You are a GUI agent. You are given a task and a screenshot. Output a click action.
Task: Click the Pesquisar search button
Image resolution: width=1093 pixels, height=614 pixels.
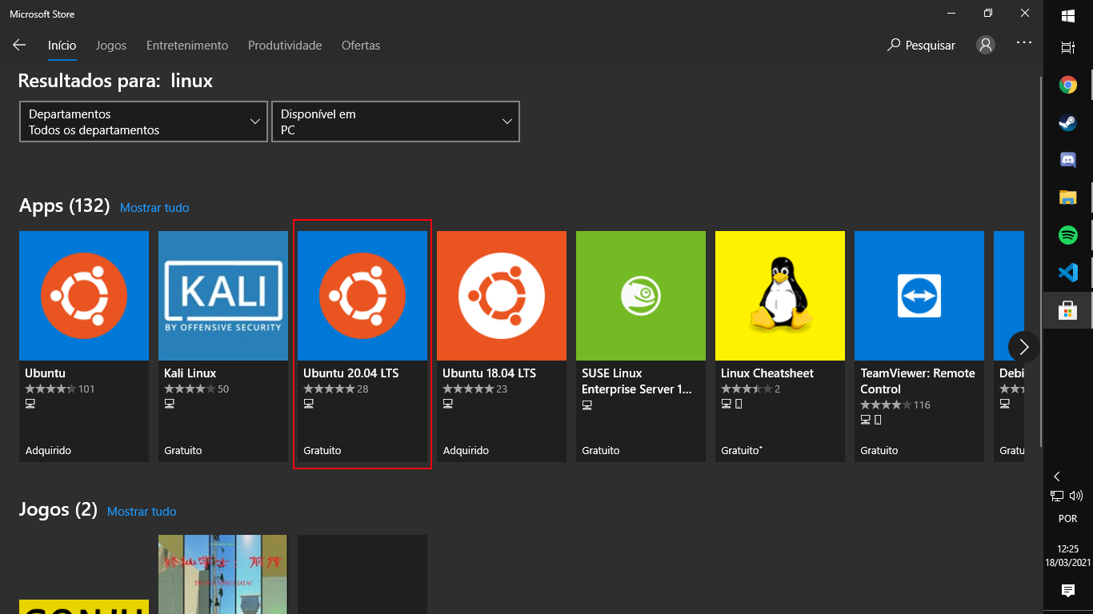point(922,46)
